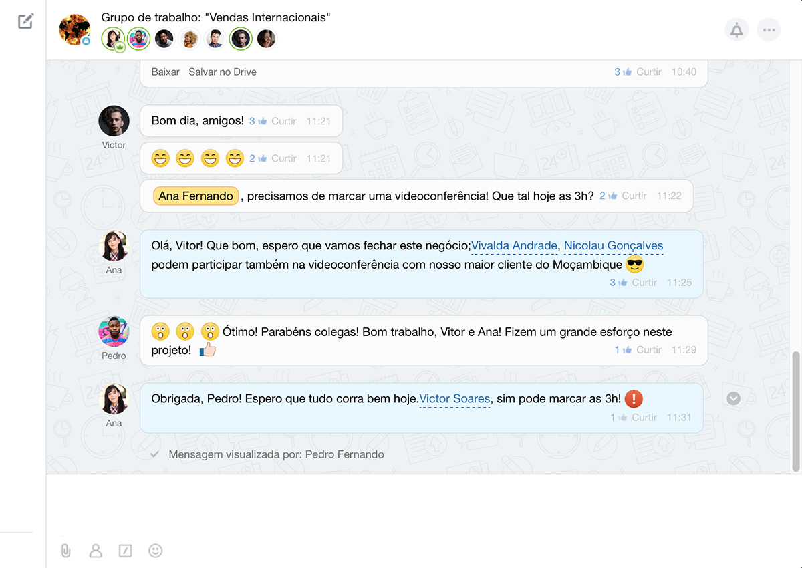Click the paperclip attach file icon
The image size is (802, 568).
point(65,551)
